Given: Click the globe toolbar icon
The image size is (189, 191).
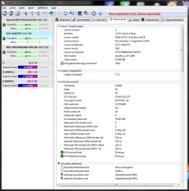Looking at the screenshot, I should click(52, 13).
